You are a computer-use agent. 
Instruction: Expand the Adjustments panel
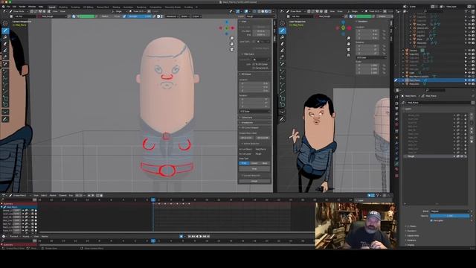414,235
